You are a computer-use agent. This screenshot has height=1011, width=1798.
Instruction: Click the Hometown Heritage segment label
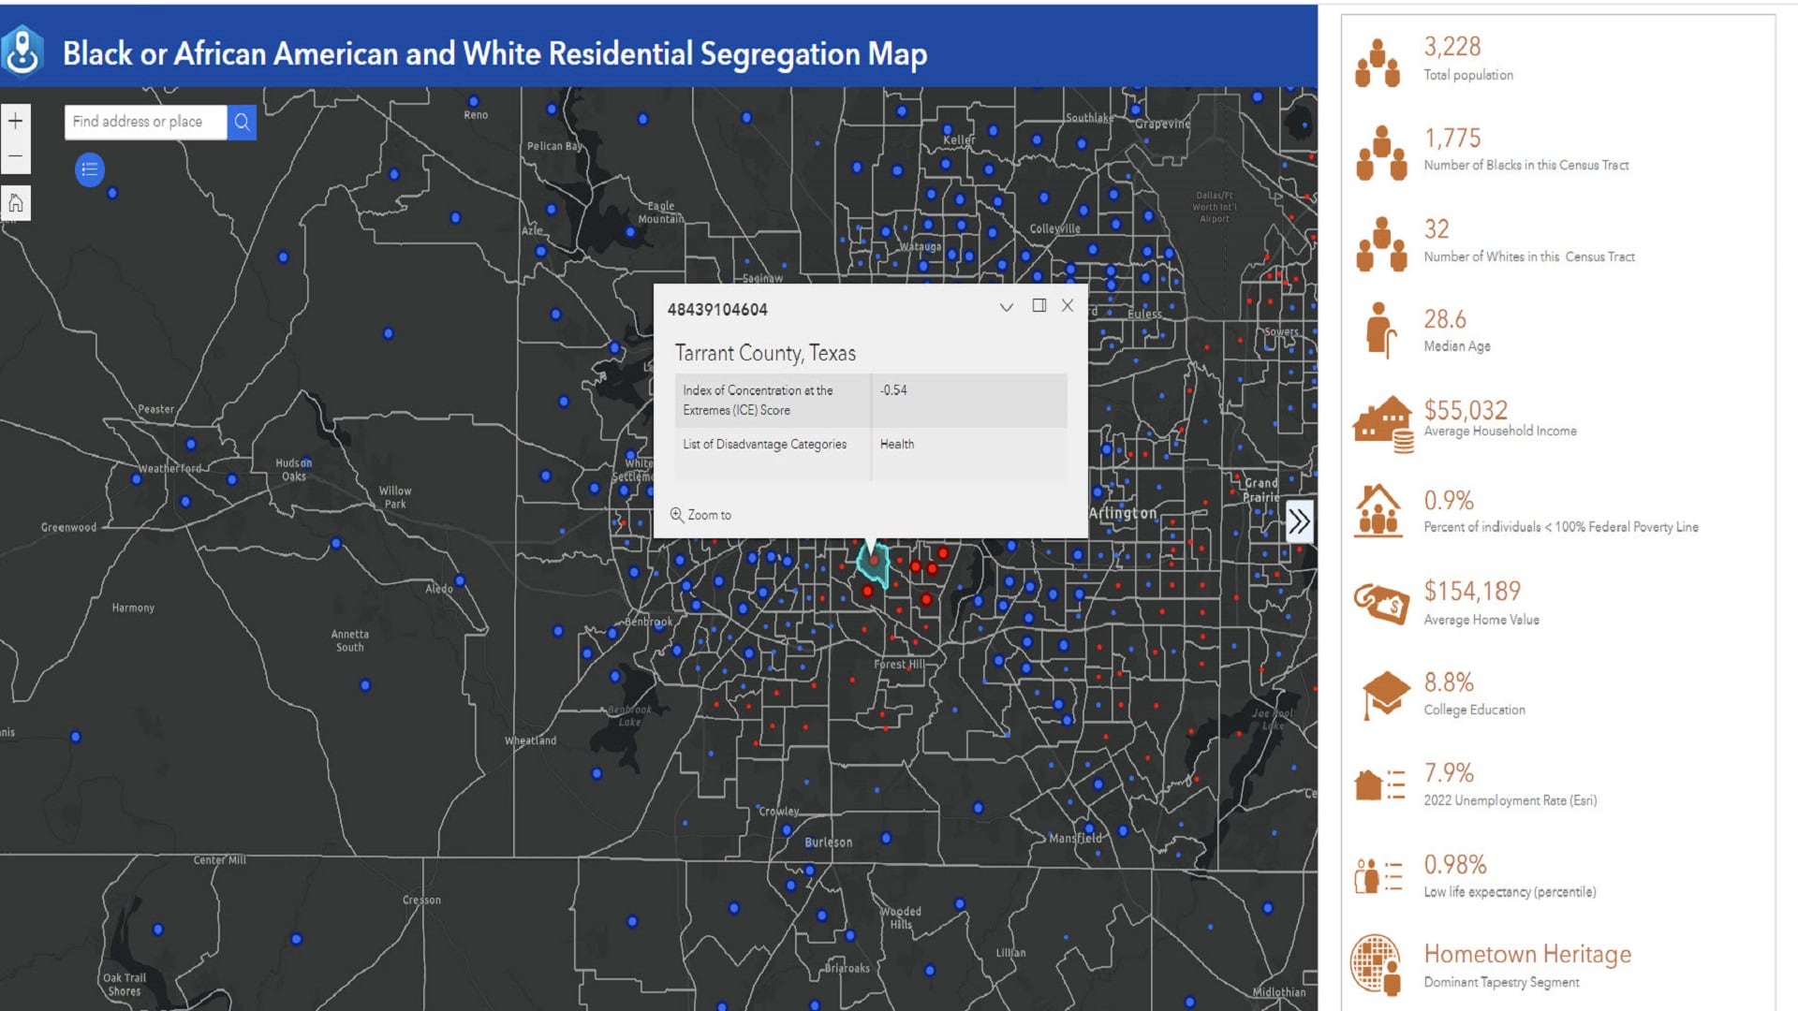[x=1526, y=954]
